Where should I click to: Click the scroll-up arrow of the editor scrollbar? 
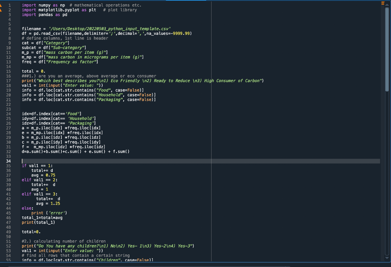(x=387, y=5)
